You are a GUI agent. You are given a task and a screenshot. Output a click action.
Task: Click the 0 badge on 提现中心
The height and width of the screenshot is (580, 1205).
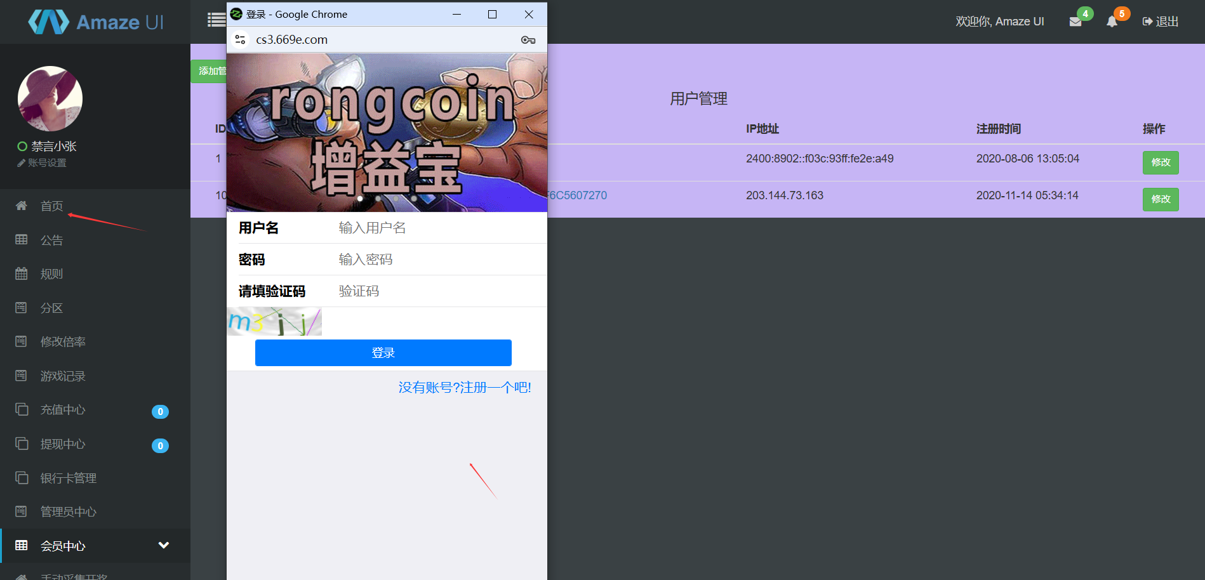pyautogui.click(x=160, y=446)
